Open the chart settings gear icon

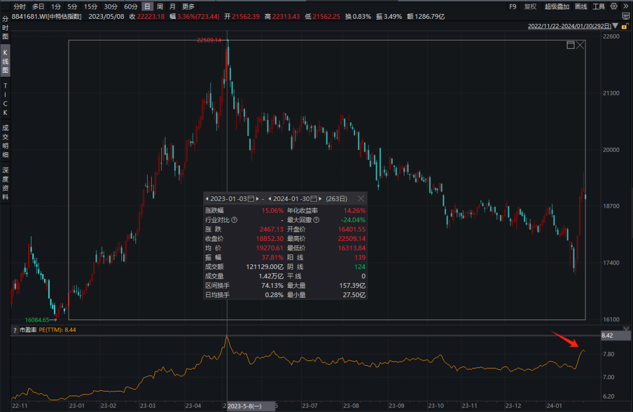click(x=614, y=6)
